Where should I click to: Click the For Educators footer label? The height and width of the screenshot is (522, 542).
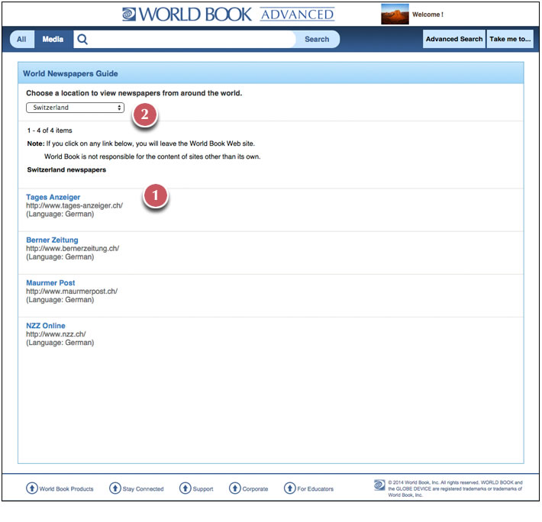(315, 489)
